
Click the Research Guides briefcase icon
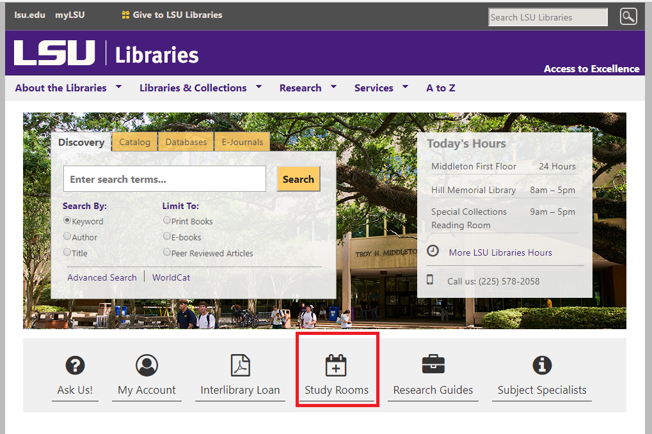pos(433,364)
